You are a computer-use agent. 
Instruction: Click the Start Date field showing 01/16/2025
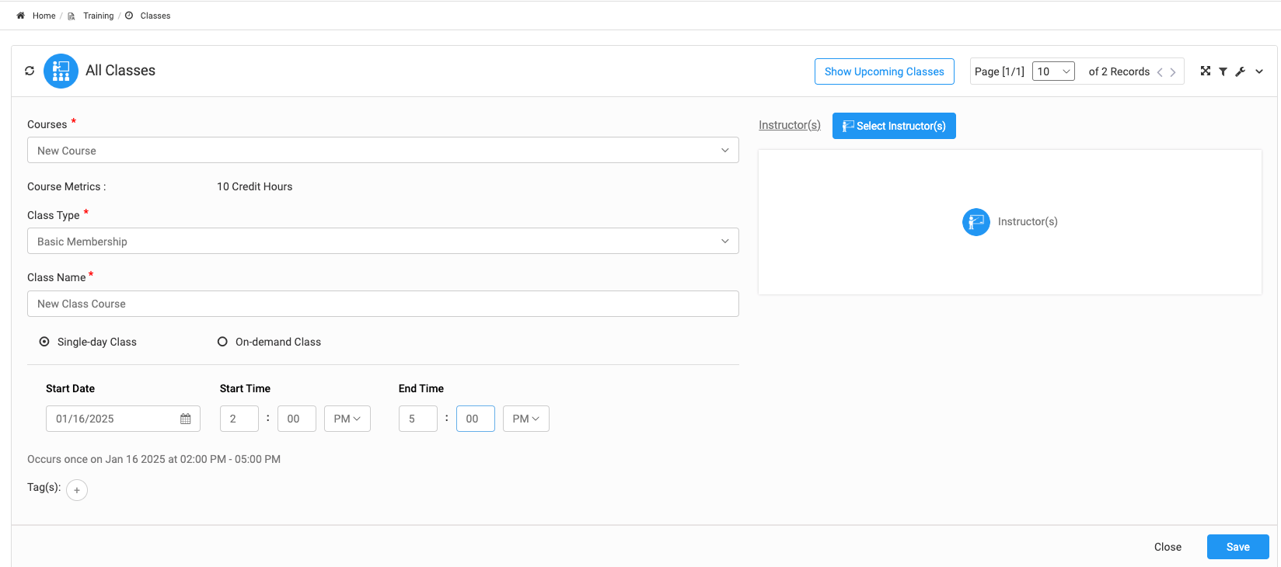tap(123, 419)
